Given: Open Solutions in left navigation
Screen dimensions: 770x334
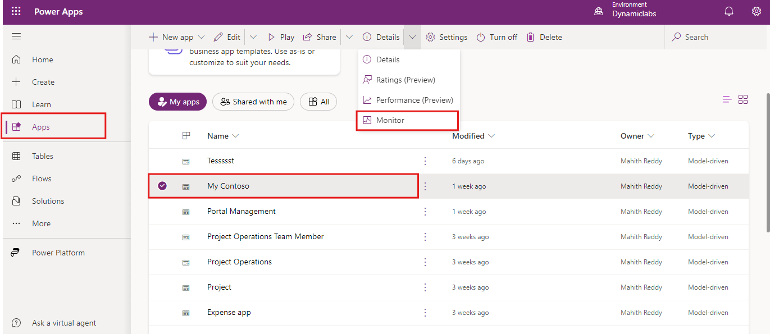Looking at the screenshot, I should point(48,201).
